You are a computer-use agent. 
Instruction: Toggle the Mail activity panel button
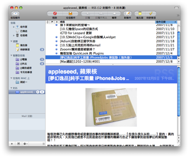[19, 144]
